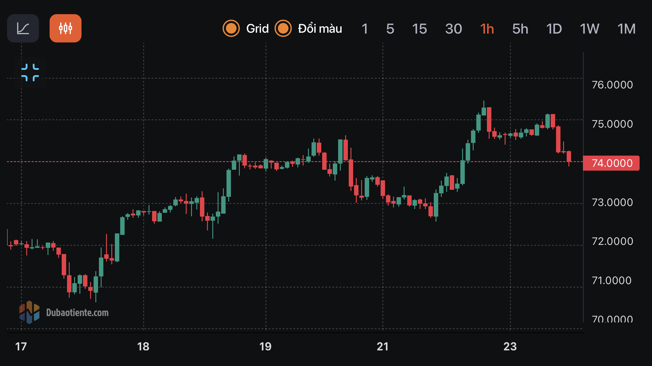The width and height of the screenshot is (652, 366).
Task: Select the 1W timeframe
Action: (x=590, y=29)
